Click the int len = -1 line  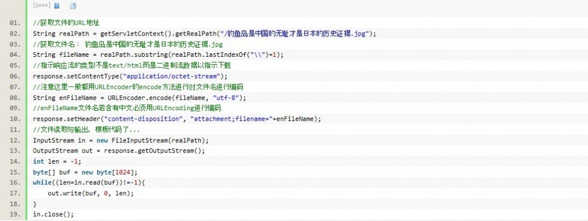pyautogui.click(x=57, y=162)
